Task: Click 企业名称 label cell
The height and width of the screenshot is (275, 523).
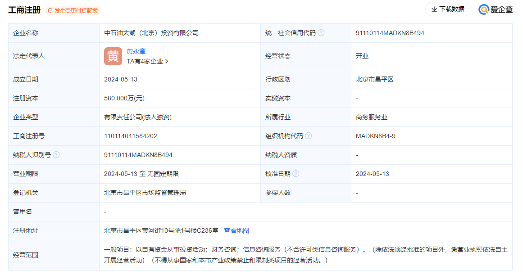Action: (54, 33)
